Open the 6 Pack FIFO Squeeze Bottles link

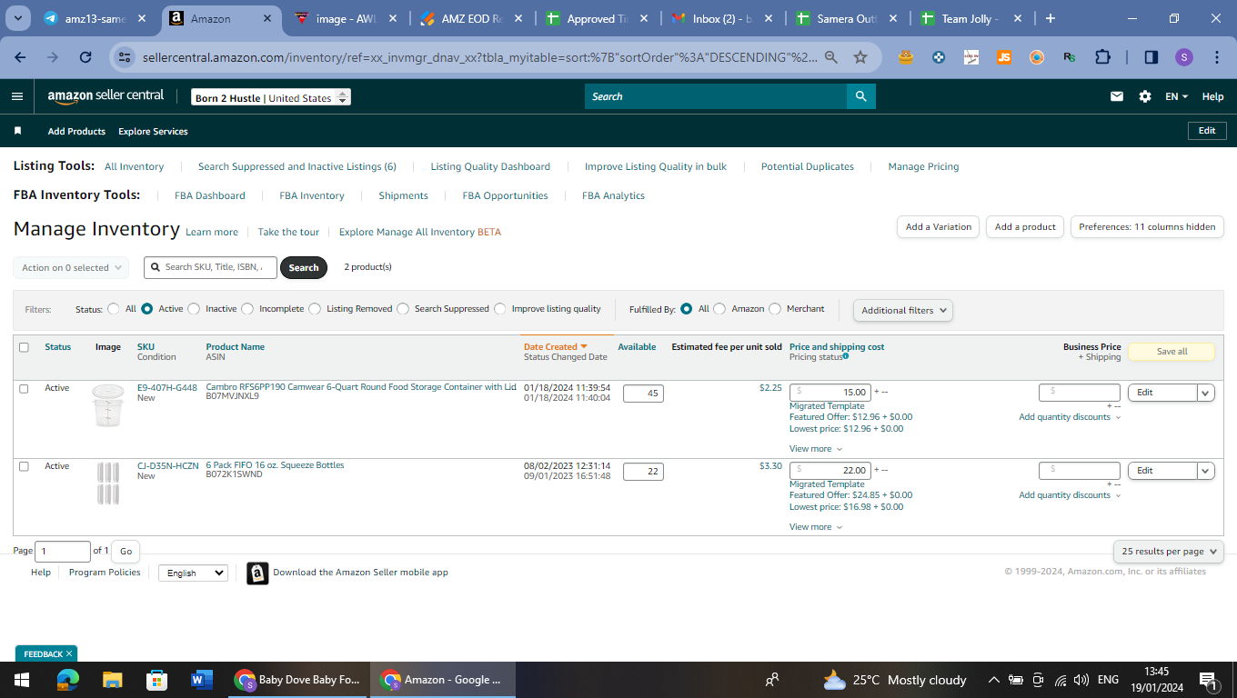[275, 465]
